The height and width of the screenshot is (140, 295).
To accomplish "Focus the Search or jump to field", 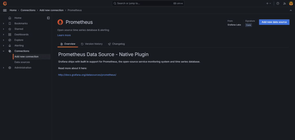I will tap(148, 3).
